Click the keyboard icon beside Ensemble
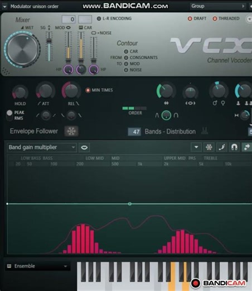Viewport: 252px width, 291px height. point(9,266)
